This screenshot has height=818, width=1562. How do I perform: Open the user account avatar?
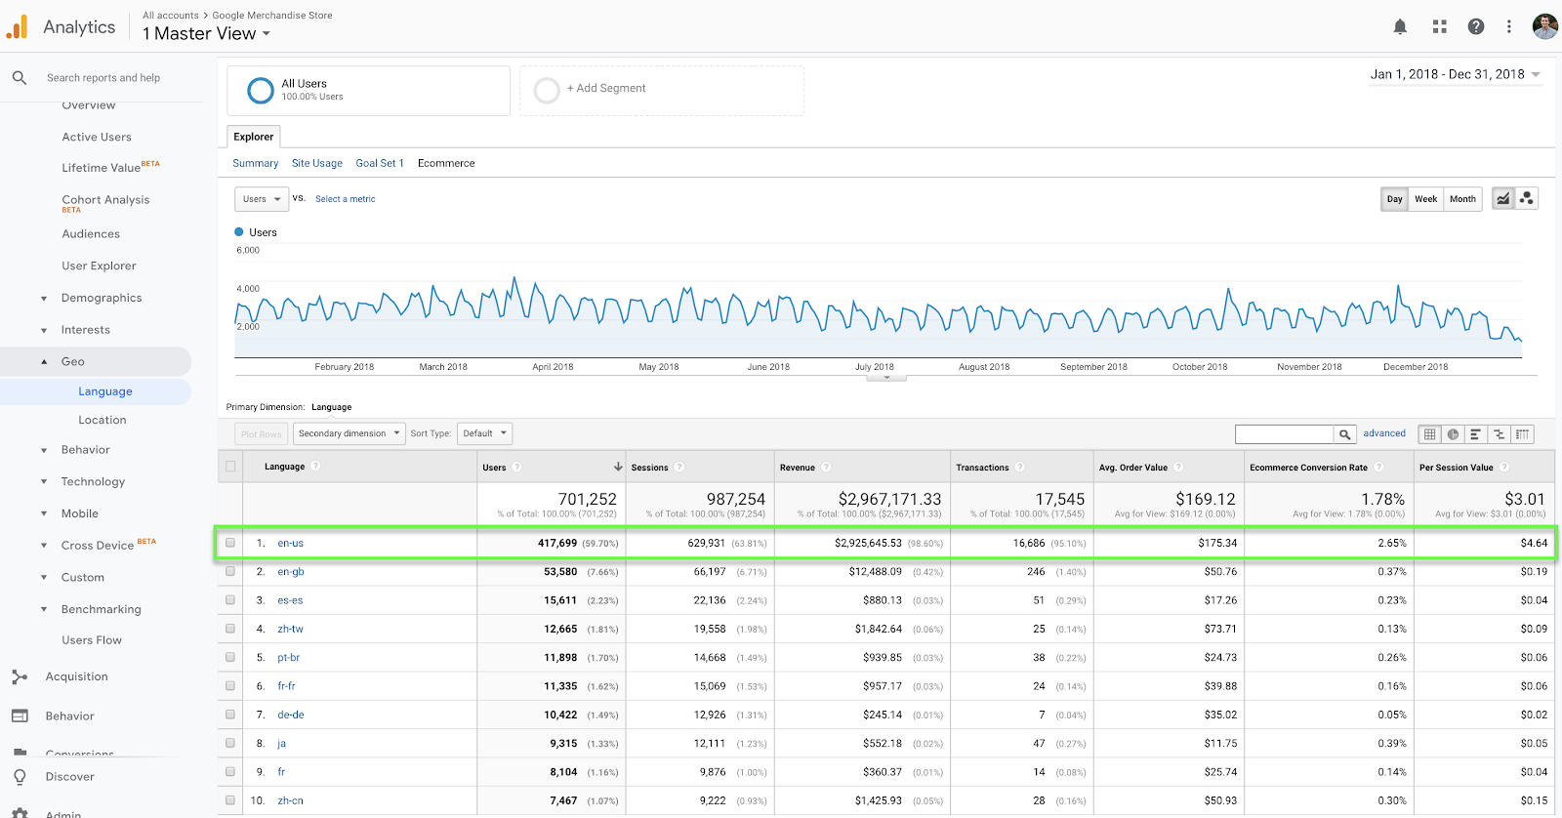(1544, 26)
